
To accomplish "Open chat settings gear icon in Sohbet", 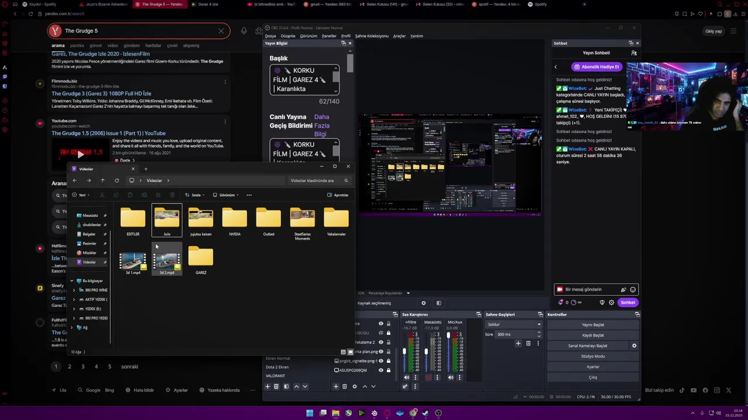I will click(x=611, y=302).
